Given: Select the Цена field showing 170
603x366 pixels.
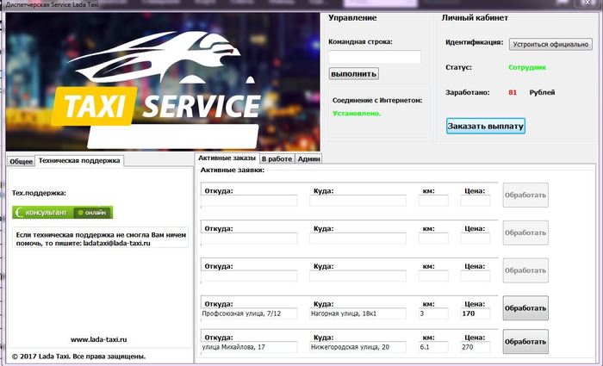Looking at the screenshot, I should [476, 313].
